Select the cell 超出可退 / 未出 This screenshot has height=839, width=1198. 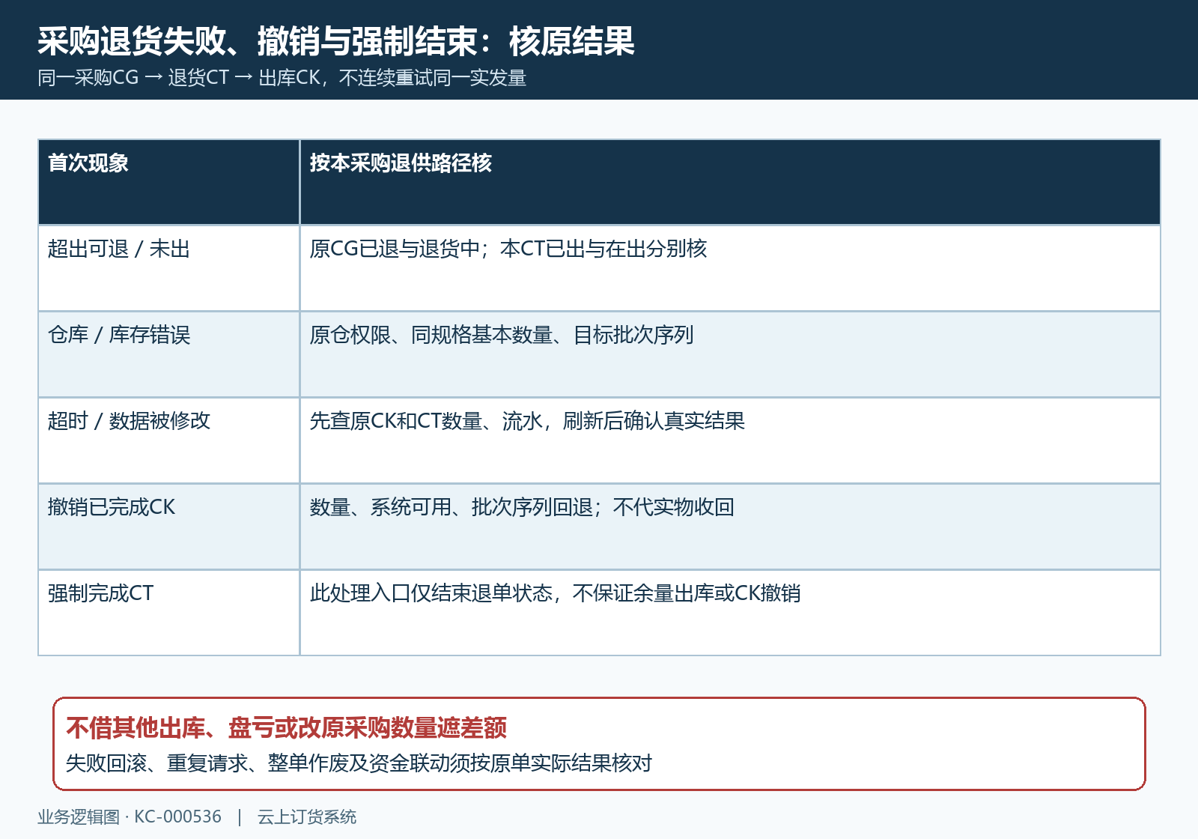[x=168, y=268]
